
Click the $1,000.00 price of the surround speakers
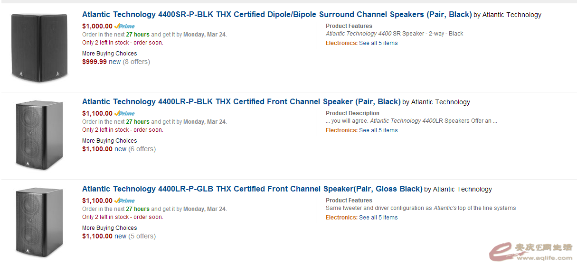pyautogui.click(x=97, y=27)
